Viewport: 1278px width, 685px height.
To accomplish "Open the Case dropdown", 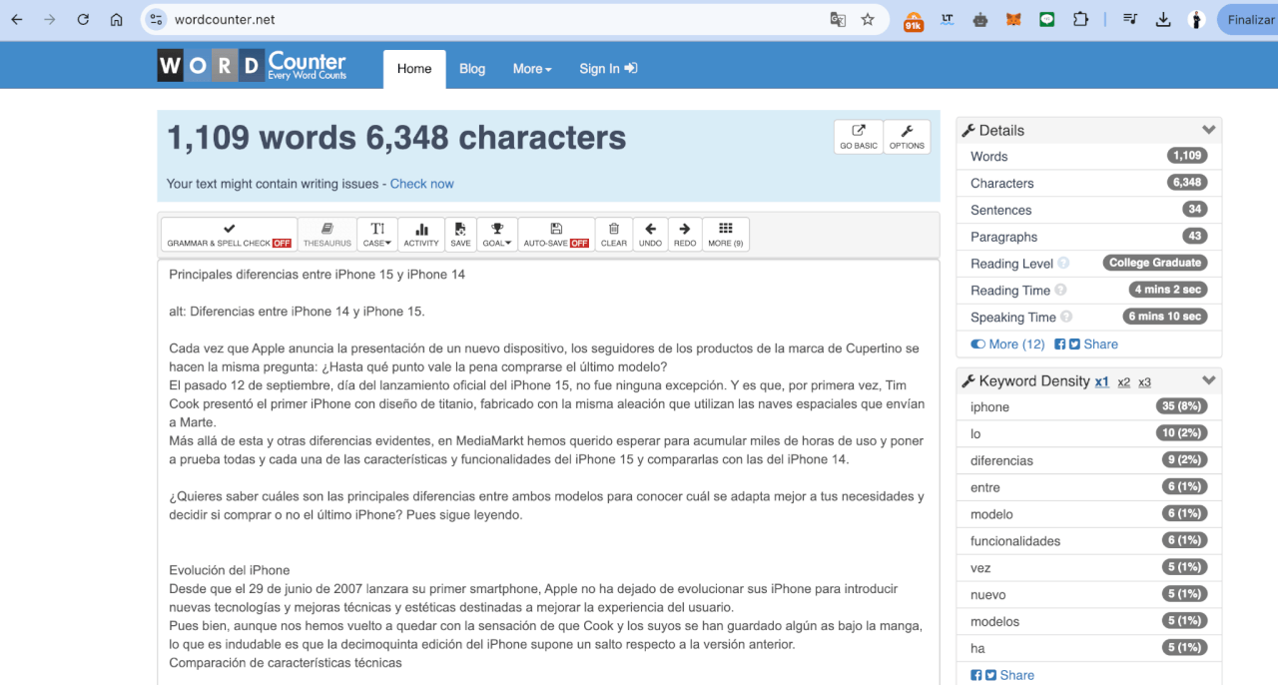I will [377, 235].
